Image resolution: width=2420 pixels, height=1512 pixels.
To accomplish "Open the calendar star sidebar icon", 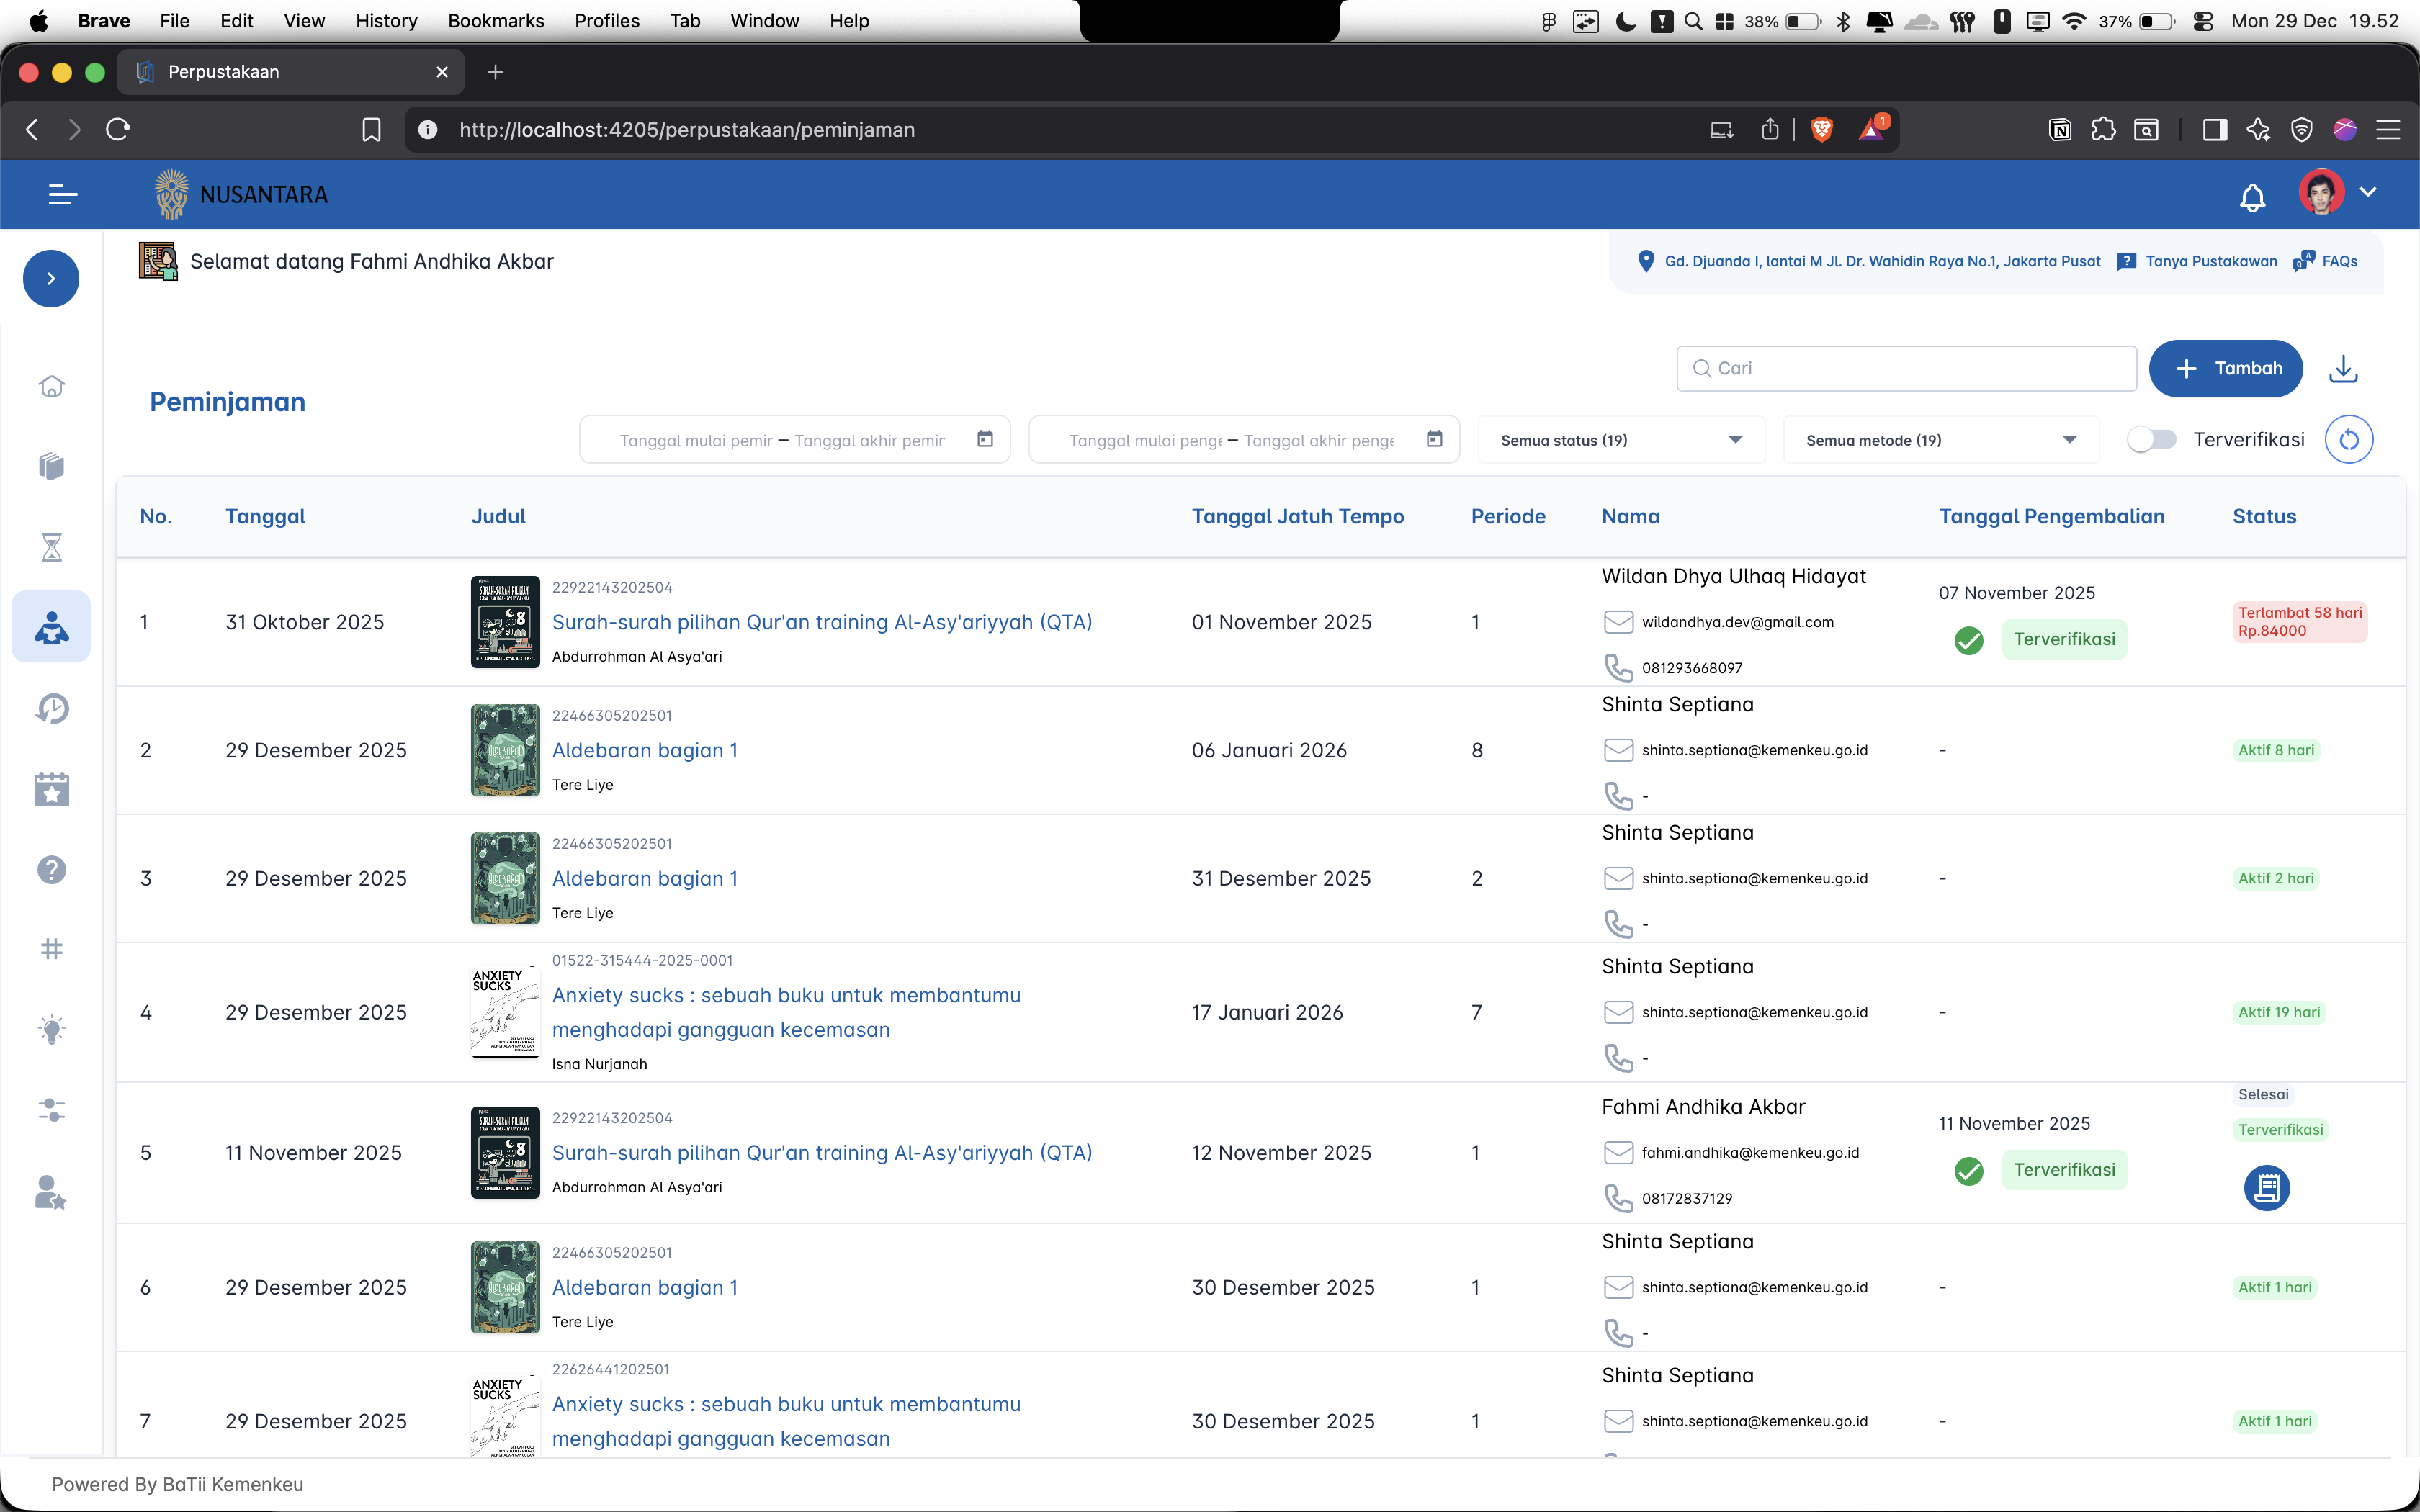I will click(51, 789).
